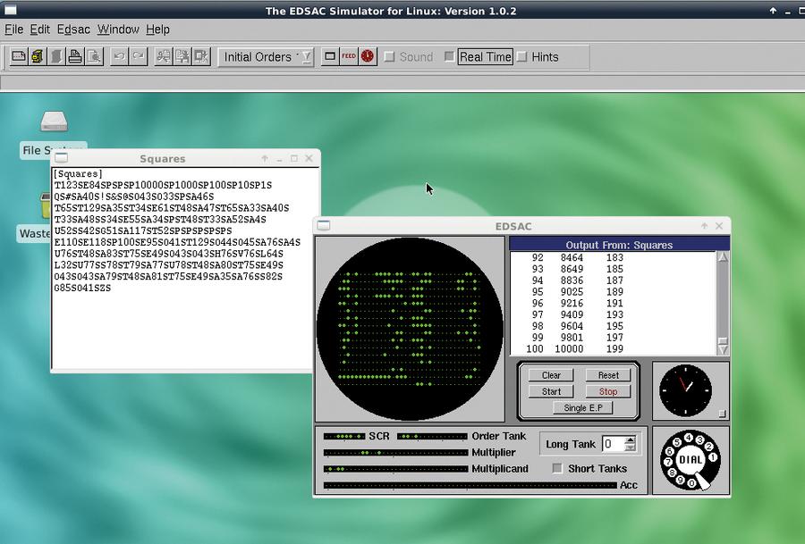Click the Open file toolbar icon
The height and width of the screenshot is (544, 805).
pyautogui.click(x=38, y=56)
